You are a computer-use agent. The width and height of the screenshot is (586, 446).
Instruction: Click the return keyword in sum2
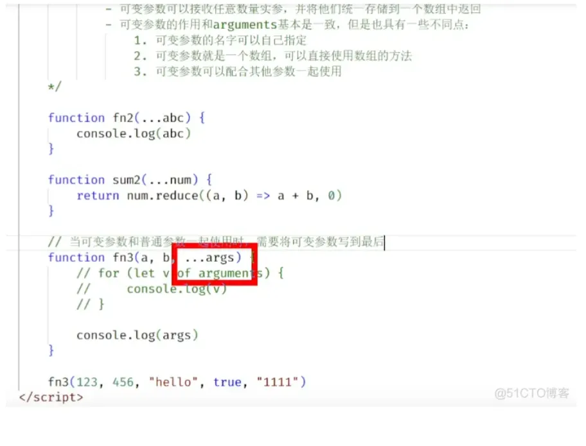point(98,196)
